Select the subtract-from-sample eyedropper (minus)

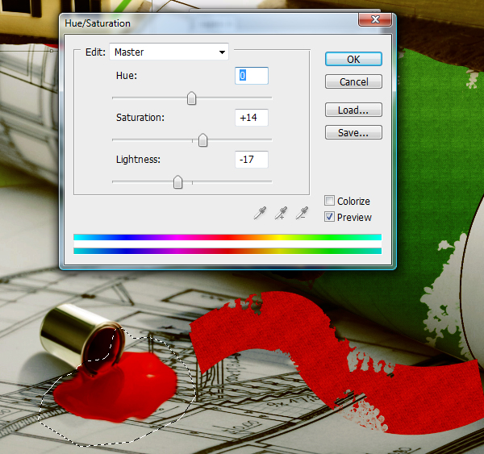coord(302,213)
